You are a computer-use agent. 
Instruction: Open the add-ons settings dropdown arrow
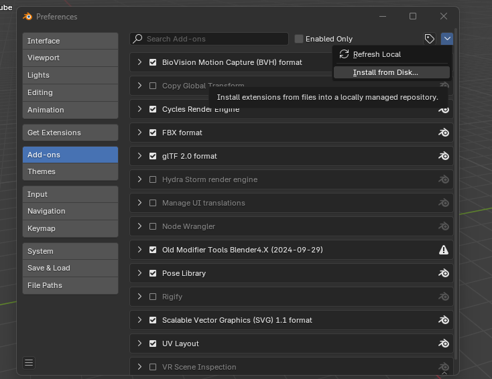(x=447, y=39)
